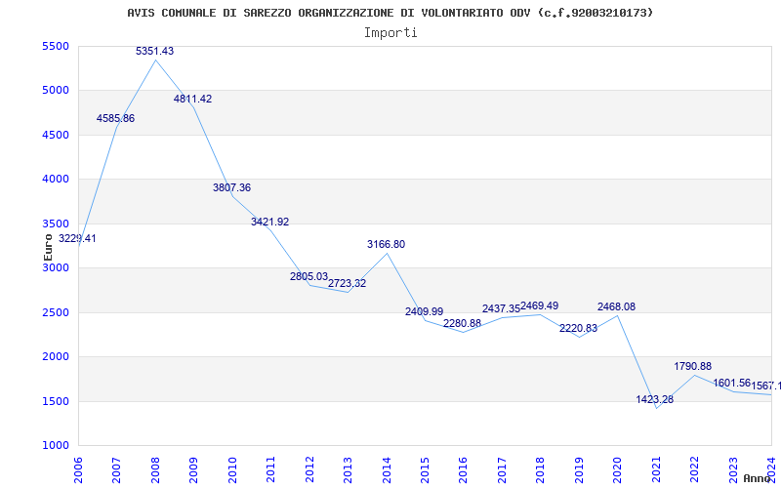Click the x-axis year 2007

(x=116, y=469)
